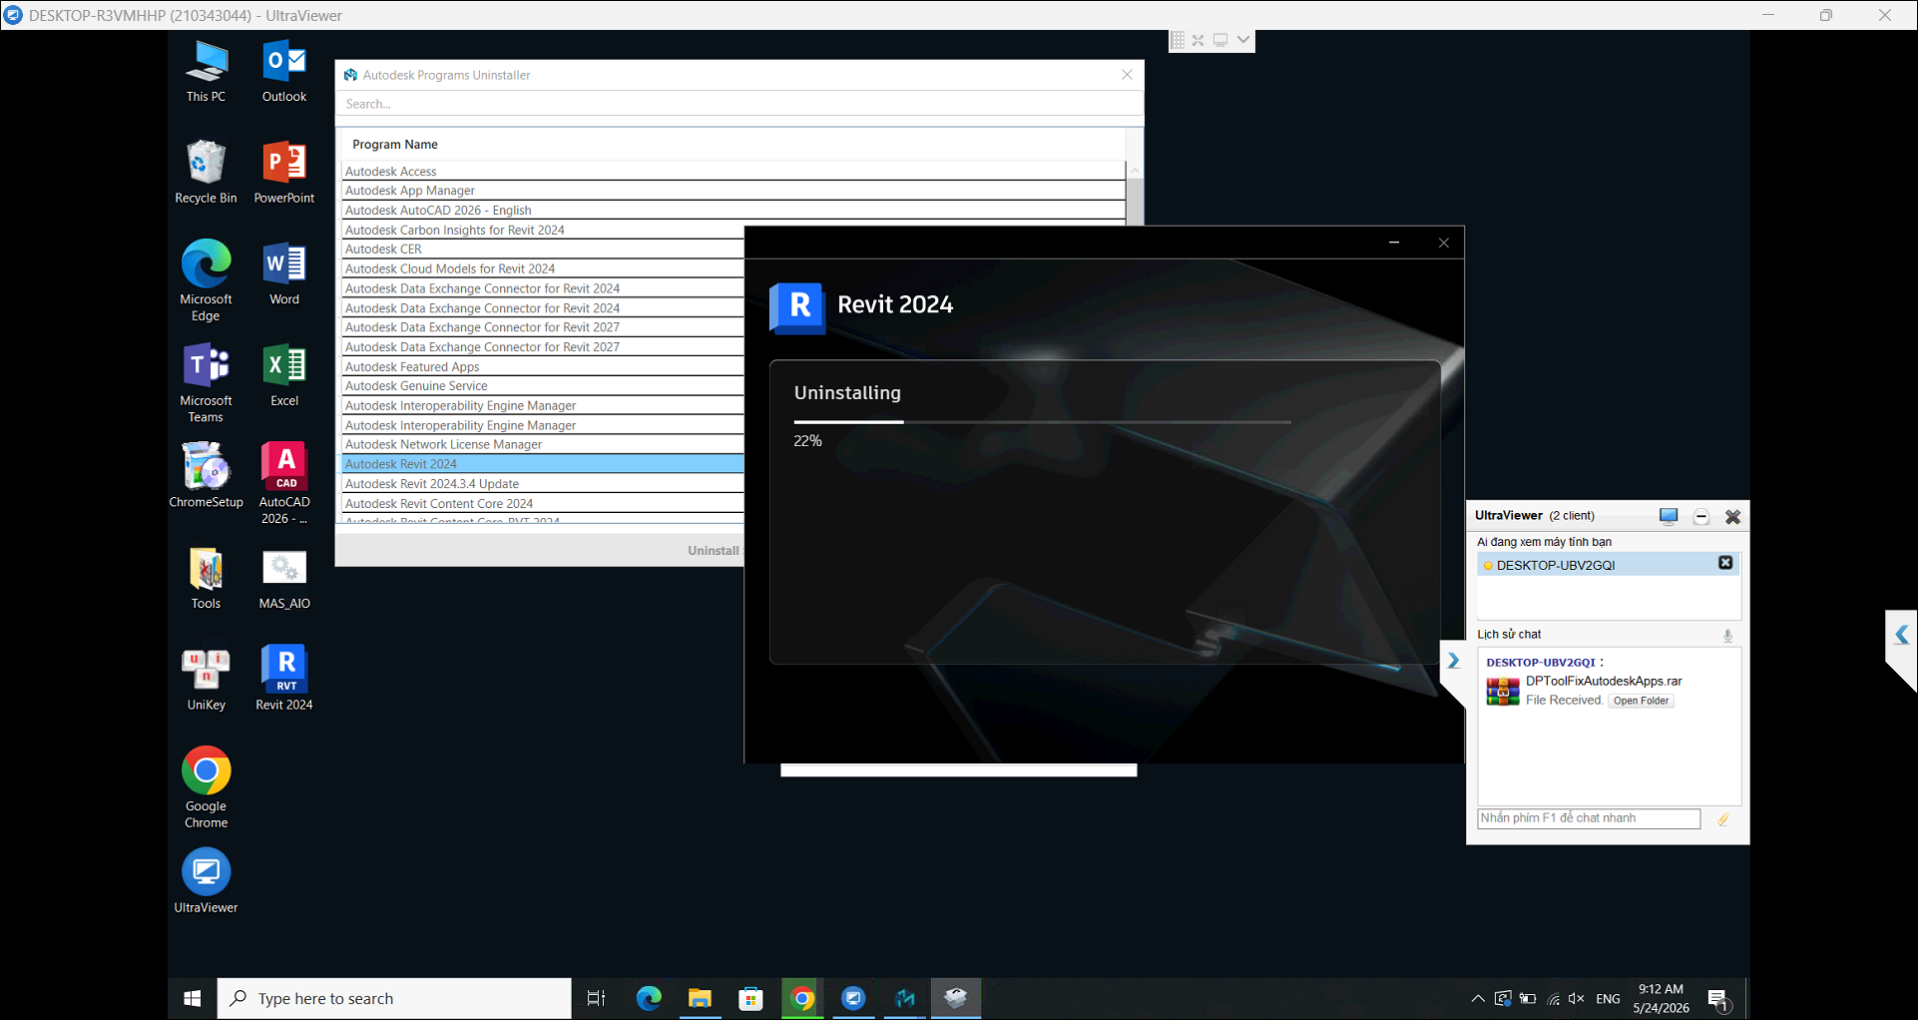This screenshot has height=1020, width=1918.
Task: Select the DESKTOP-UBV2GQI client entry
Action: (x=1608, y=565)
